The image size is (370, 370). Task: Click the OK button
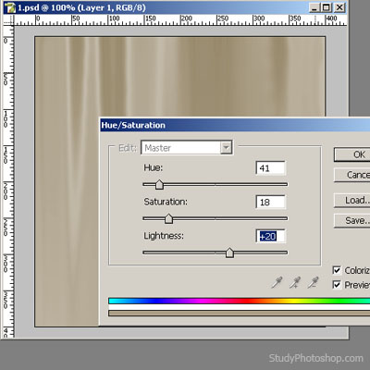(x=351, y=154)
